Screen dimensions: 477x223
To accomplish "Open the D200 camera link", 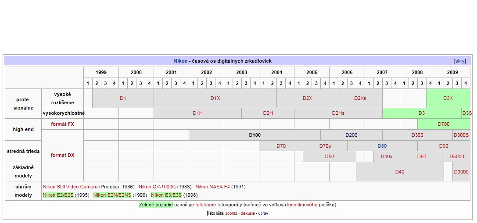I will coord(351,135).
